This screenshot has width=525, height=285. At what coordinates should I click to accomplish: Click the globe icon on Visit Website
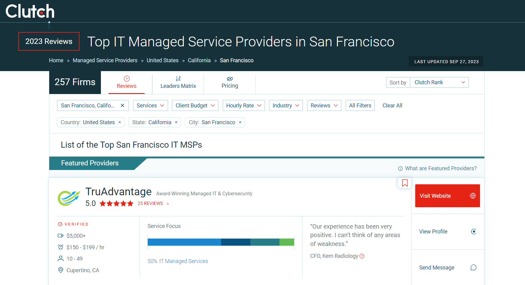[473, 196]
